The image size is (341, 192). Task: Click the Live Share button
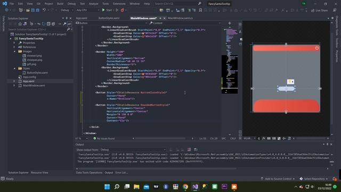(319, 10)
